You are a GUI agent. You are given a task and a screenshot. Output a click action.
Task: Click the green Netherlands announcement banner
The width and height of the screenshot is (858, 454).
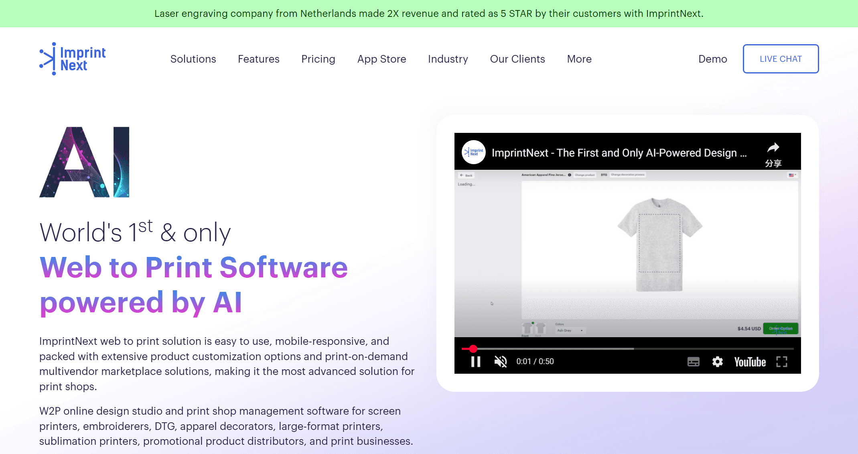(x=428, y=14)
